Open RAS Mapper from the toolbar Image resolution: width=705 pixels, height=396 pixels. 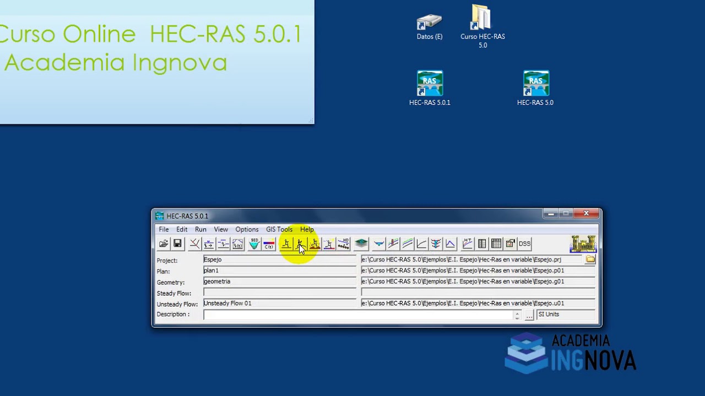pos(361,244)
